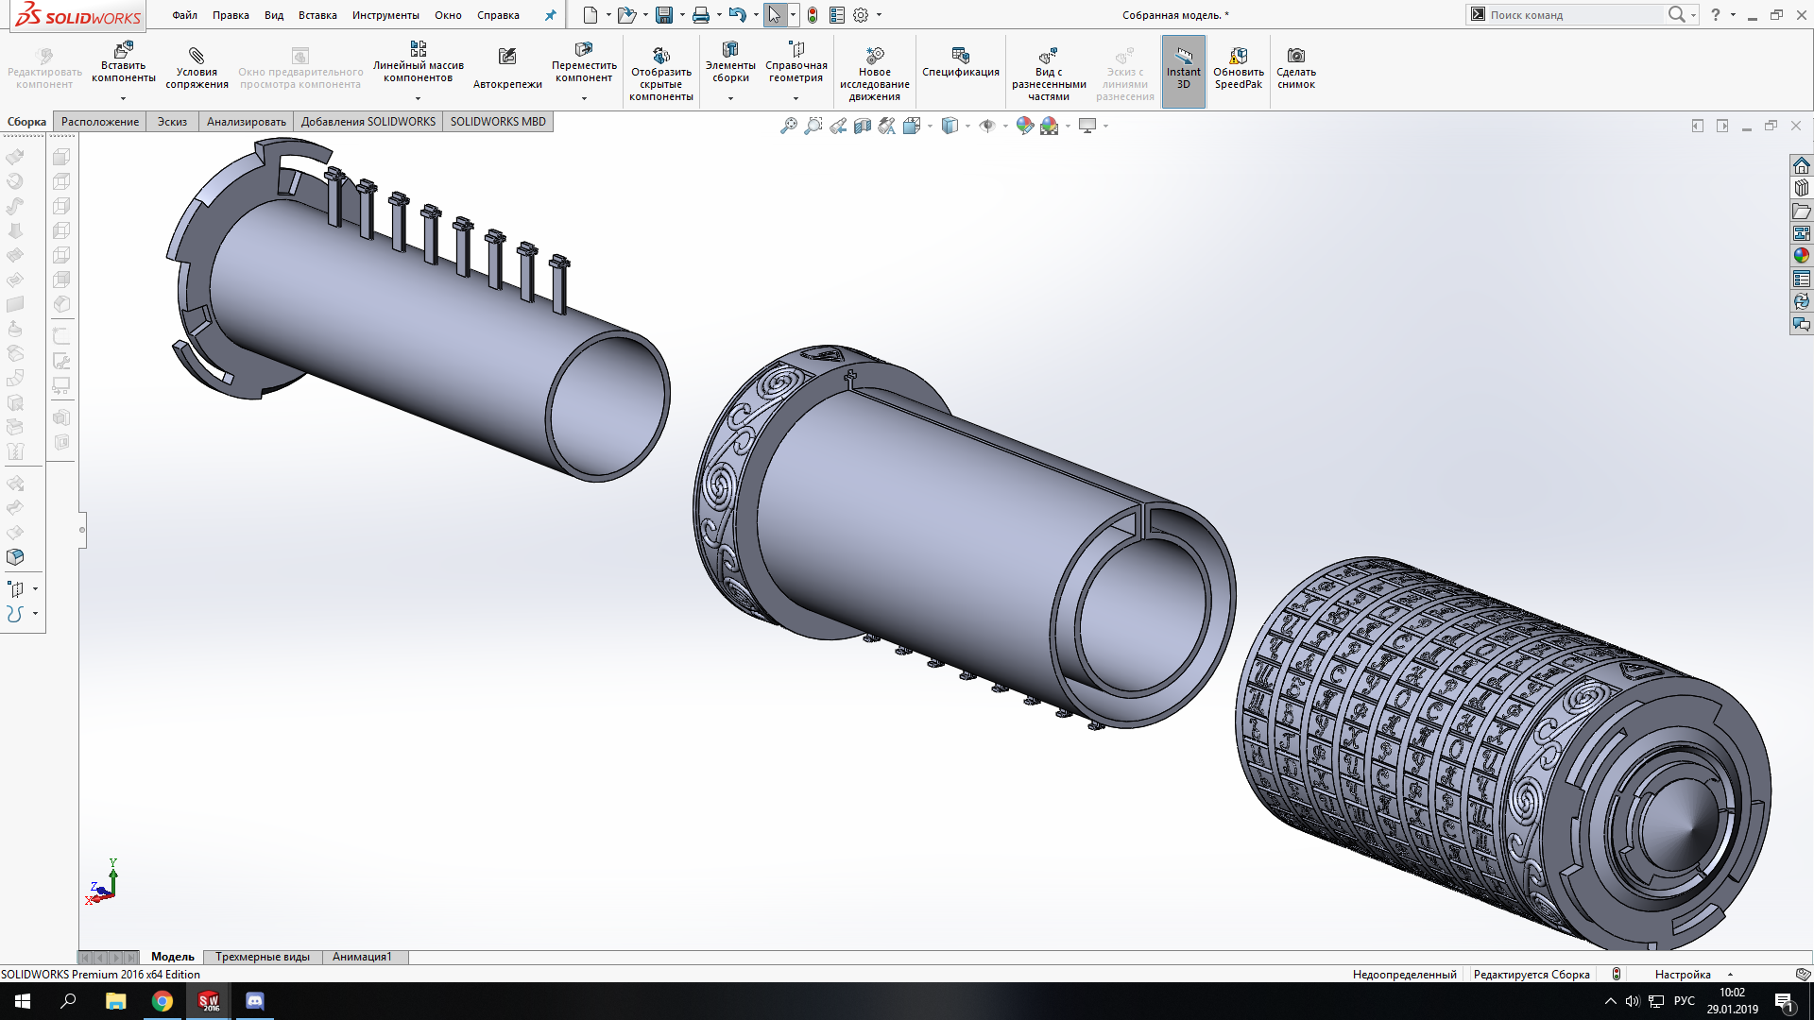Switch to the Анализировать tab
The width and height of the screenshot is (1814, 1020).
(x=246, y=122)
